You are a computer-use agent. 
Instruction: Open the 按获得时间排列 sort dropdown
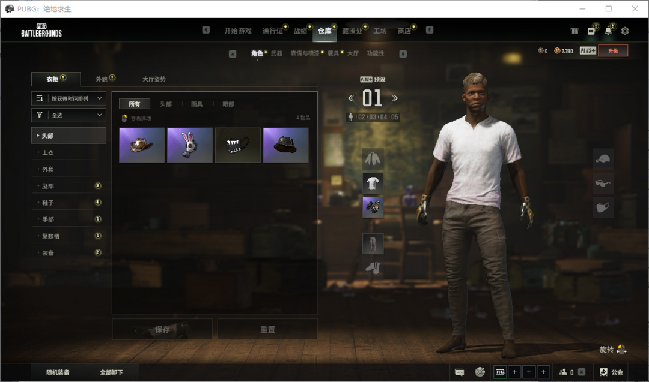click(69, 98)
